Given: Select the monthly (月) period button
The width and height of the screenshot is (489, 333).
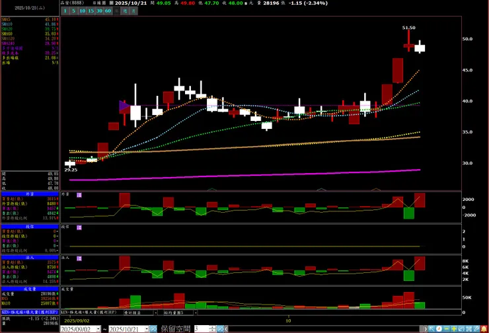Looking at the screenshot, I should point(133,11).
